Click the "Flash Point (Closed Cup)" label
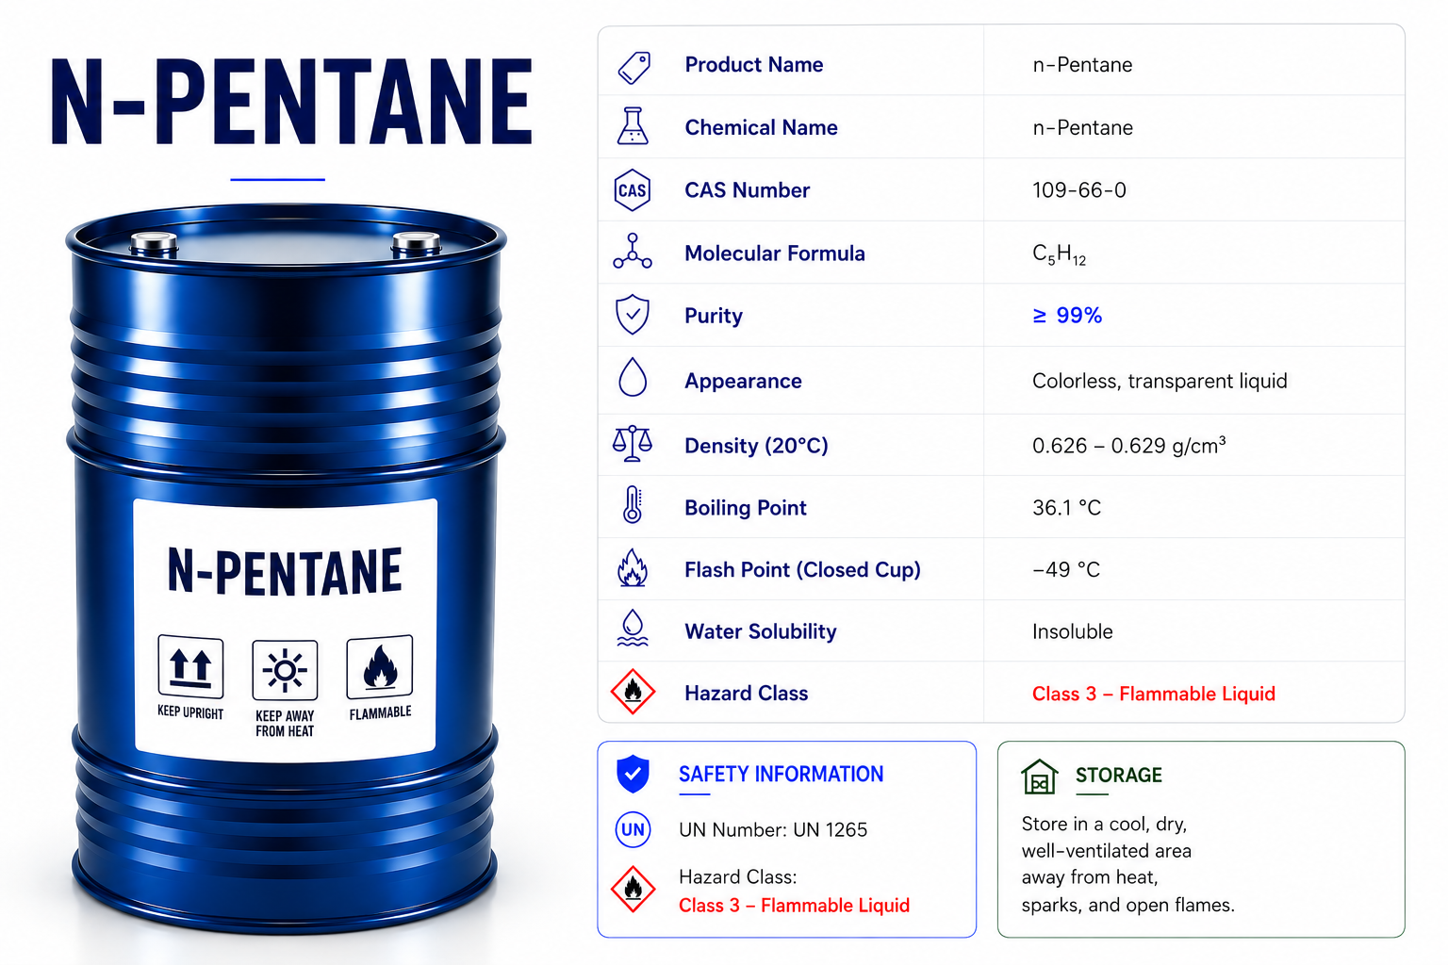 point(802,570)
